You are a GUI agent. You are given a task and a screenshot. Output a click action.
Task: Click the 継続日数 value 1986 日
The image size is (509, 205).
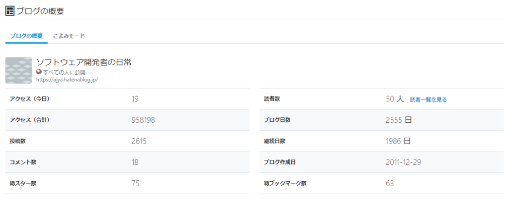pyautogui.click(x=398, y=141)
